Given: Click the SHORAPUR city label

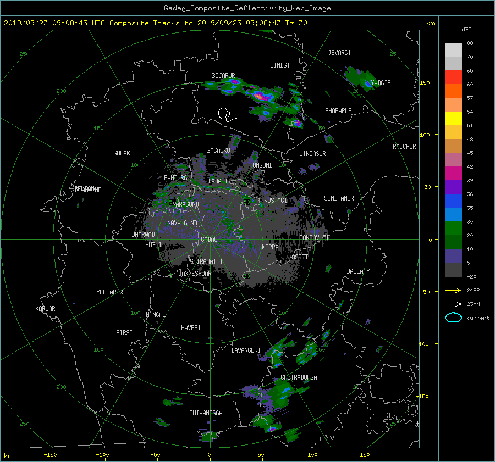Looking at the screenshot, I should (338, 111).
